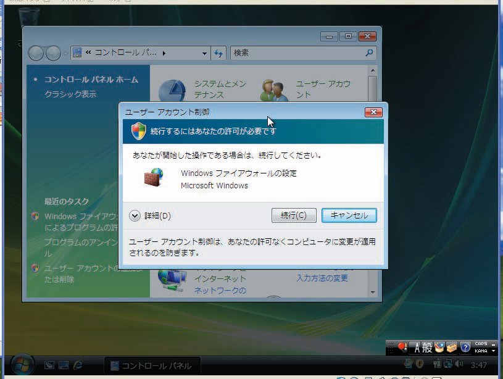Minimize the Control Panel window
The image size is (503, 379).
pos(329,36)
